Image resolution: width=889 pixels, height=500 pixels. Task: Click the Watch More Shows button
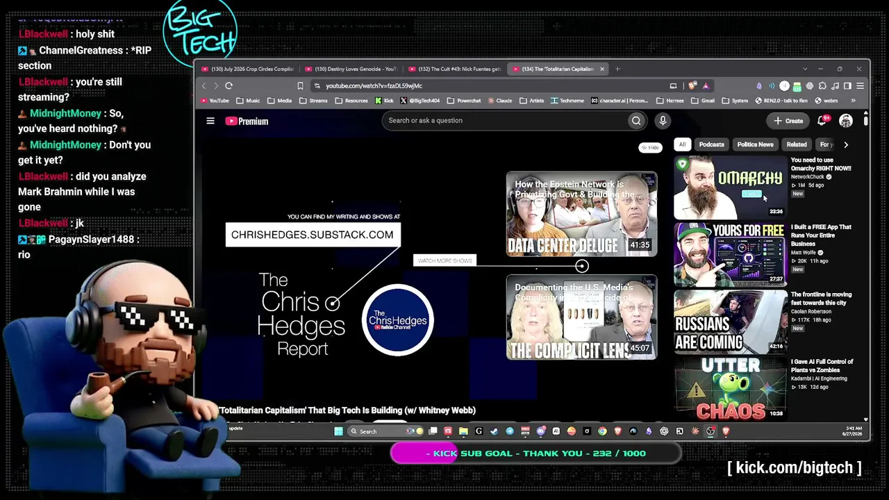[x=444, y=260]
